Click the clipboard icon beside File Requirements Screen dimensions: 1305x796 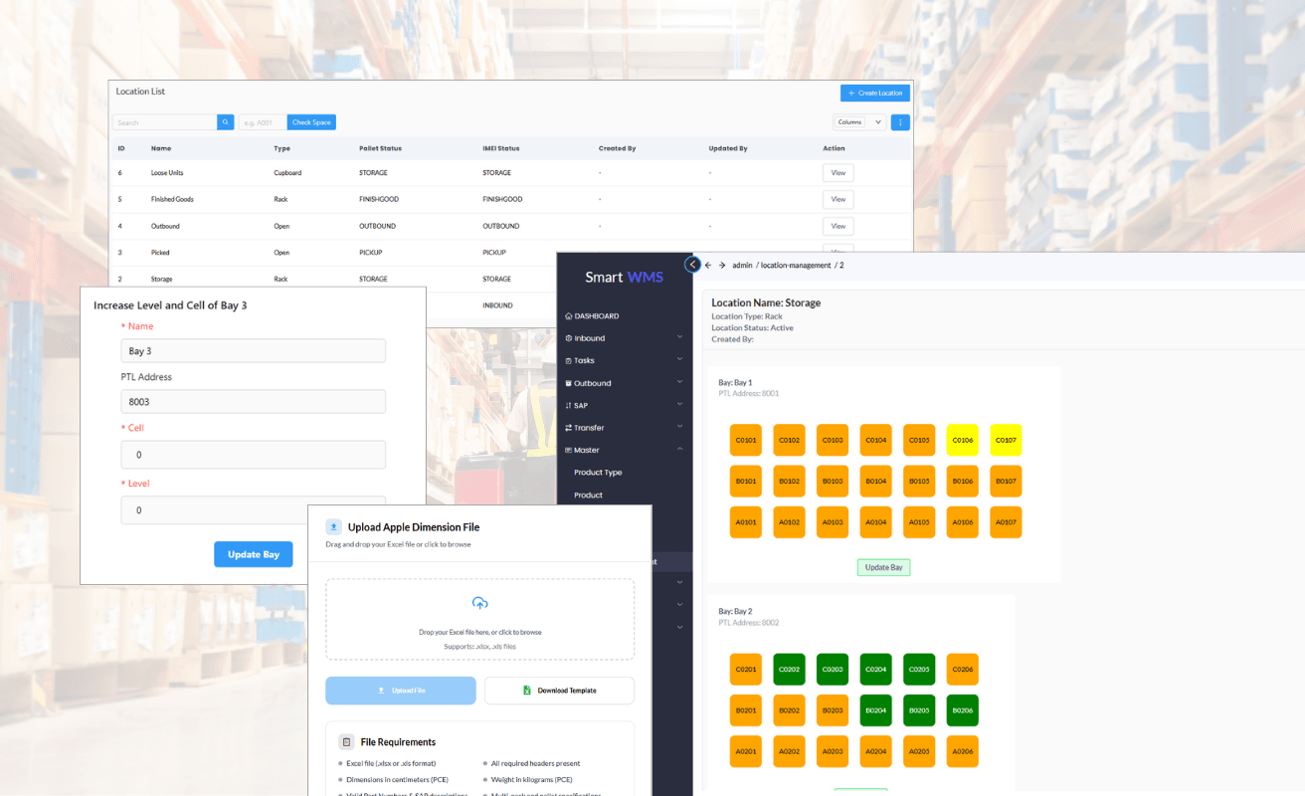[346, 742]
